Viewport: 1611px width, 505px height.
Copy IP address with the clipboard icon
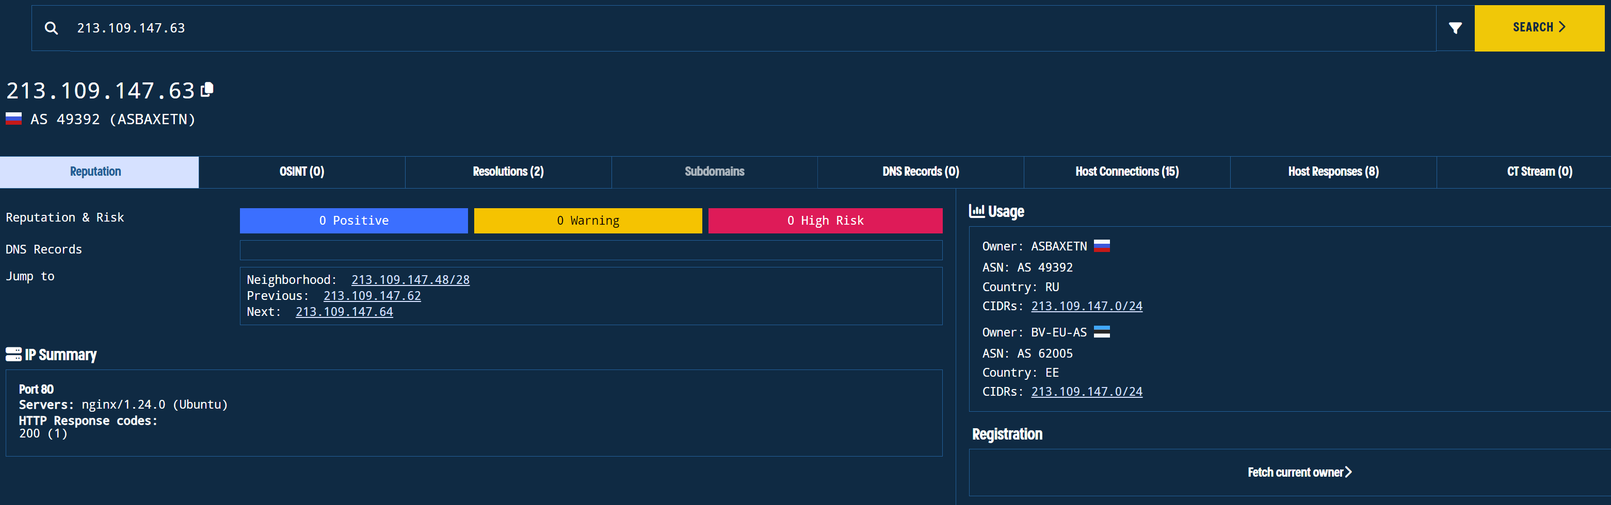coord(207,90)
